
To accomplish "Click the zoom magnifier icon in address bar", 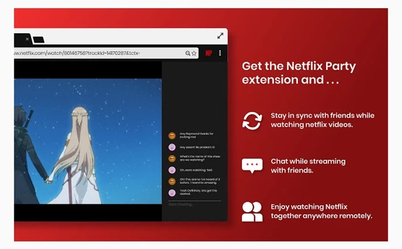I will 187,53.
